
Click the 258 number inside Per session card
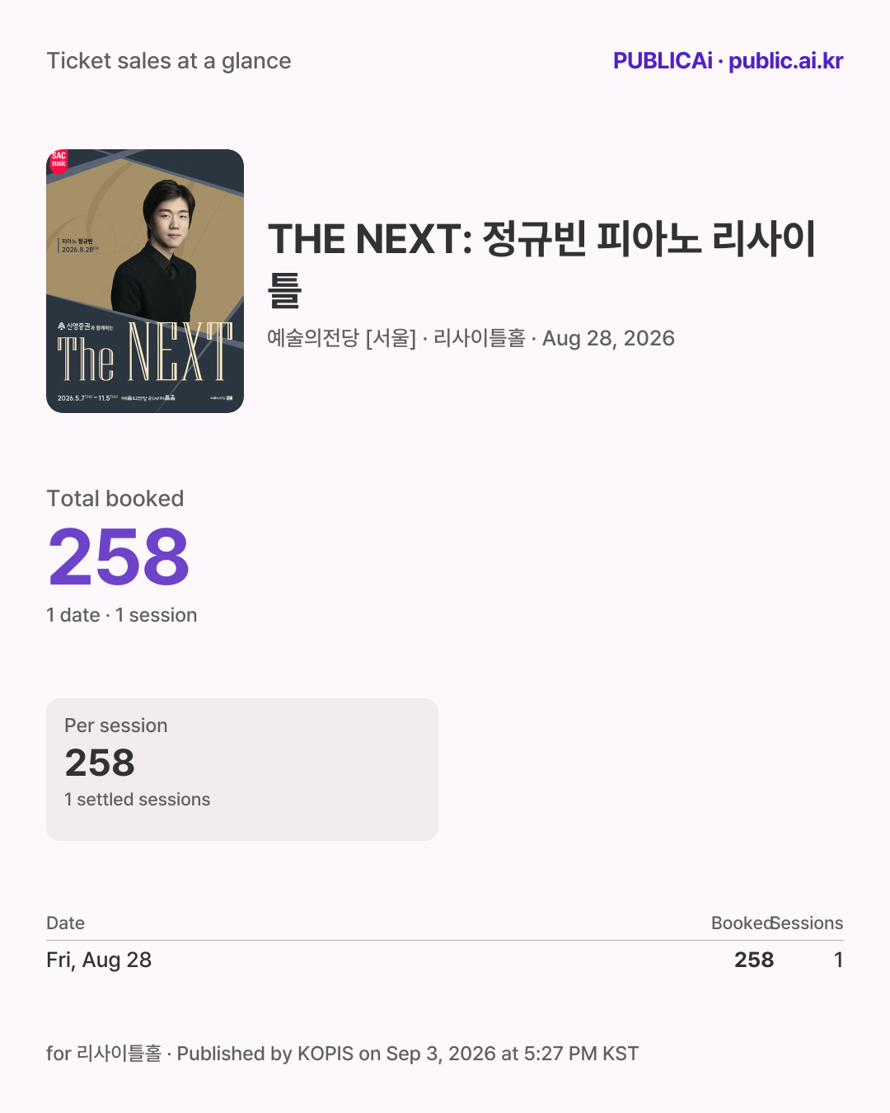[x=100, y=763]
